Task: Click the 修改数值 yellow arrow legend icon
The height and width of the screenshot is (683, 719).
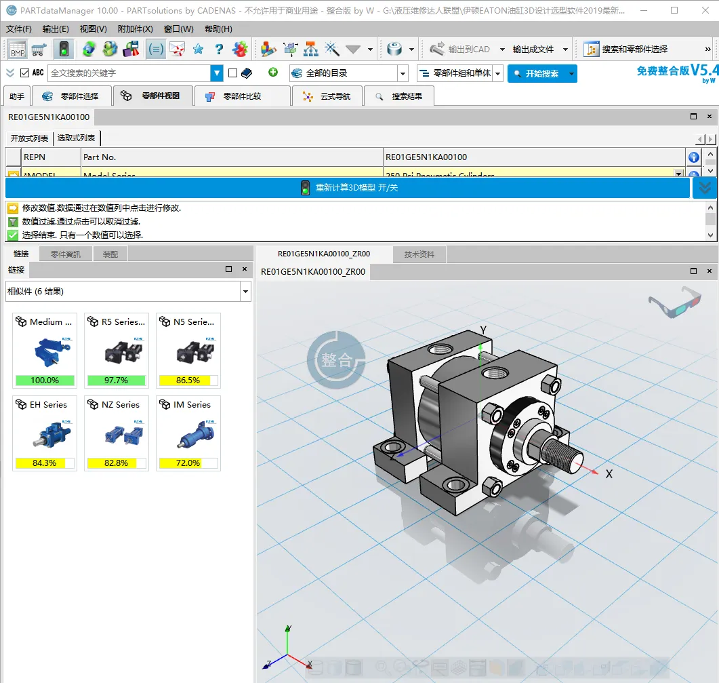Action: point(13,208)
